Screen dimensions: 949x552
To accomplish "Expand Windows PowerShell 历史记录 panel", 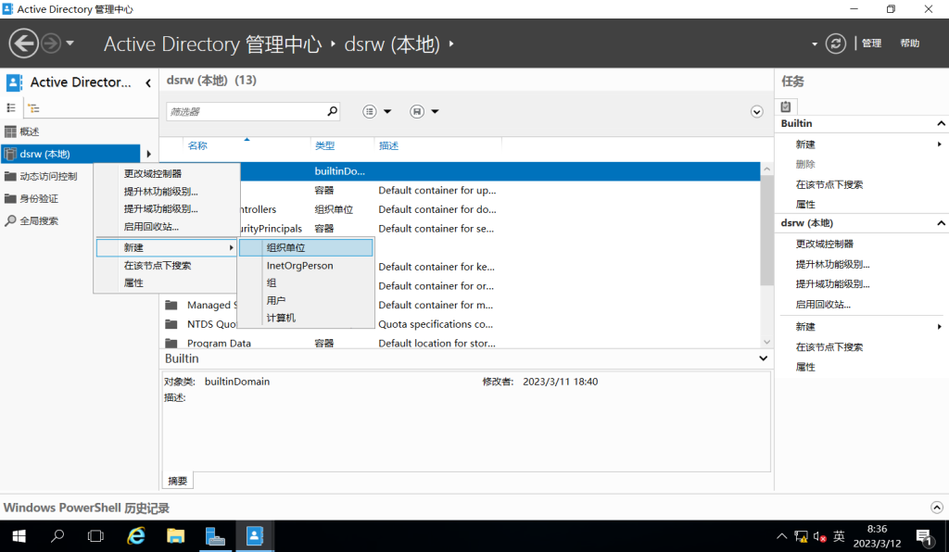I will 936,508.
